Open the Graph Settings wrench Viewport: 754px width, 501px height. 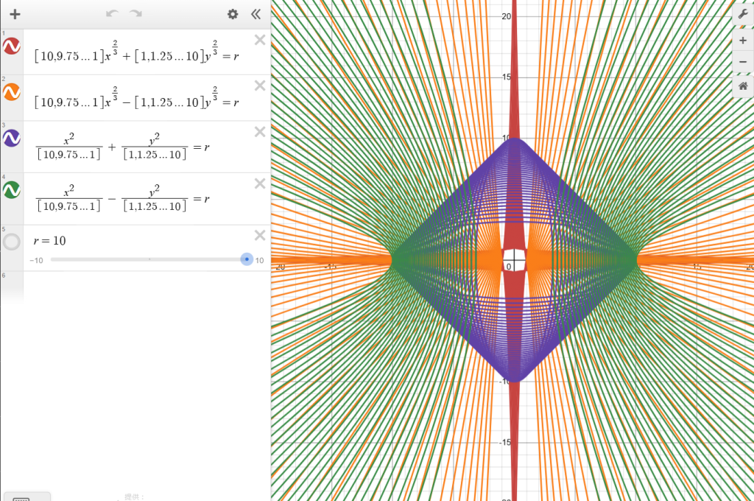point(742,14)
